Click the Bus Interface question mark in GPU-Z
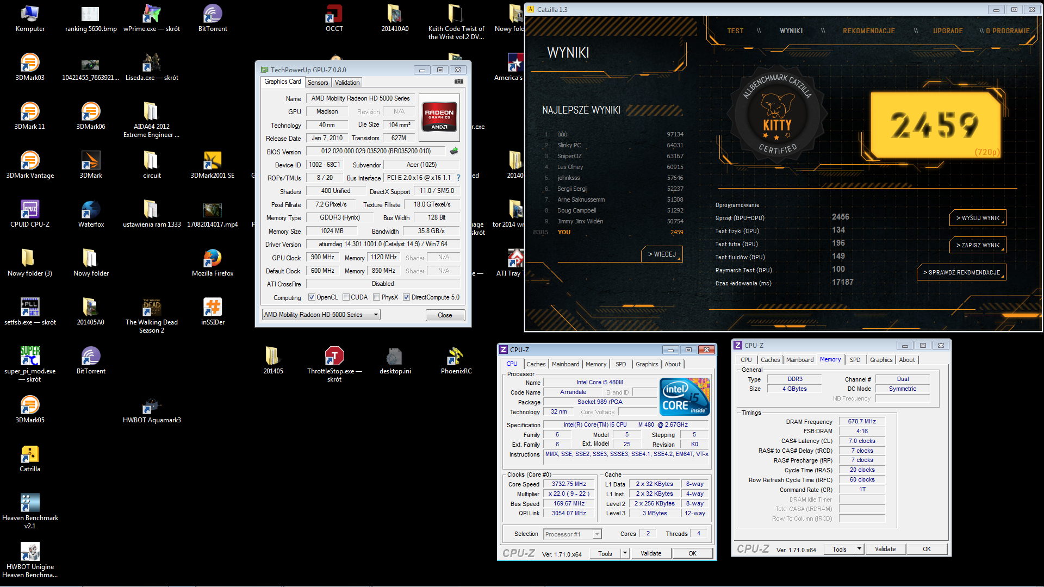Screen dimensions: 1044x587 tap(458, 178)
